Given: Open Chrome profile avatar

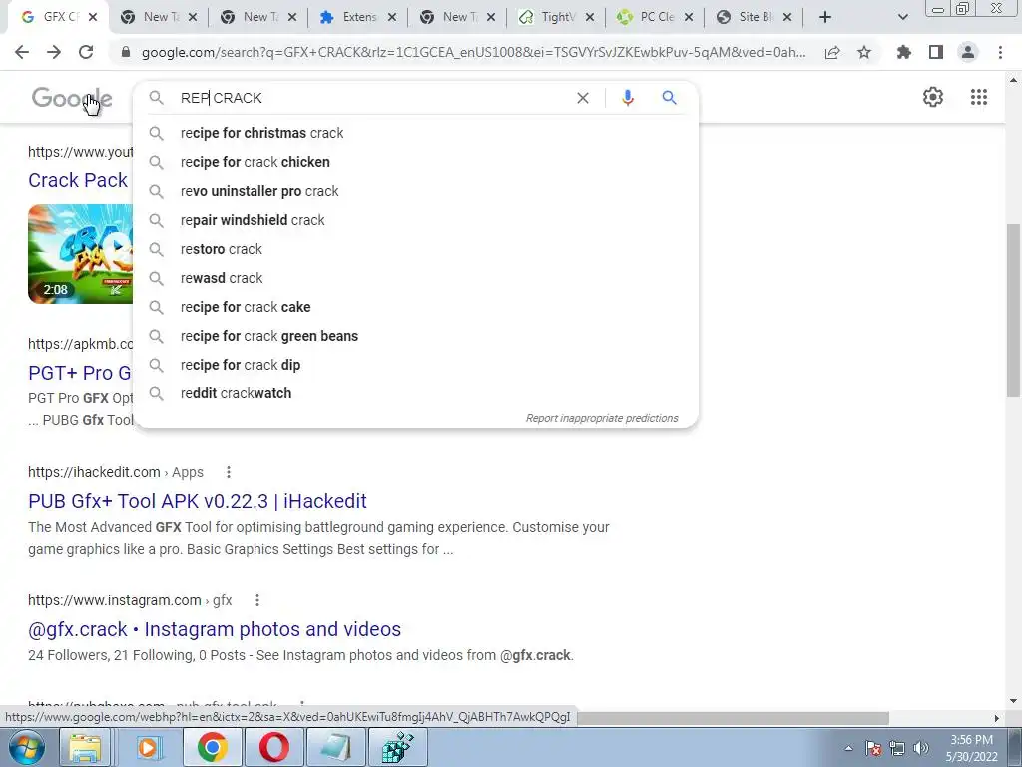Looking at the screenshot, I should tap(968, 52).
